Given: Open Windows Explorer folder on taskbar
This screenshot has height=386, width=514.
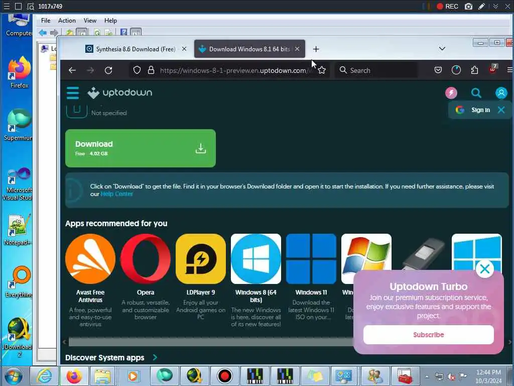Looking at the screenshot, I should tap(102, 376).
